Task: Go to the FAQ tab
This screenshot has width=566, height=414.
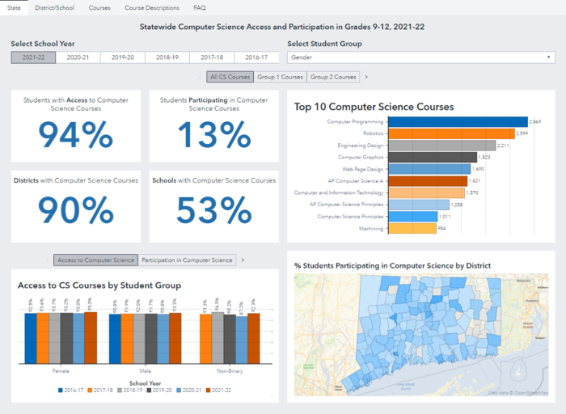Action: click(200, 7)
